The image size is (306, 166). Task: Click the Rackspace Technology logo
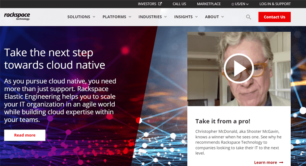pos(17,16)
